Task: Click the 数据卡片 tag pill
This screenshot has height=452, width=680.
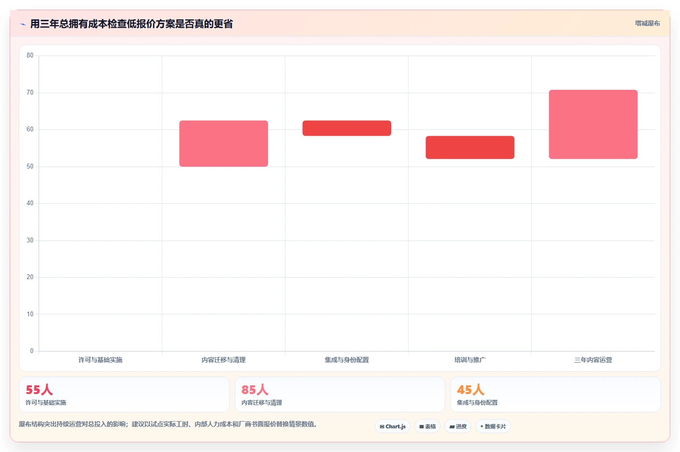Action: coord(493,426)
